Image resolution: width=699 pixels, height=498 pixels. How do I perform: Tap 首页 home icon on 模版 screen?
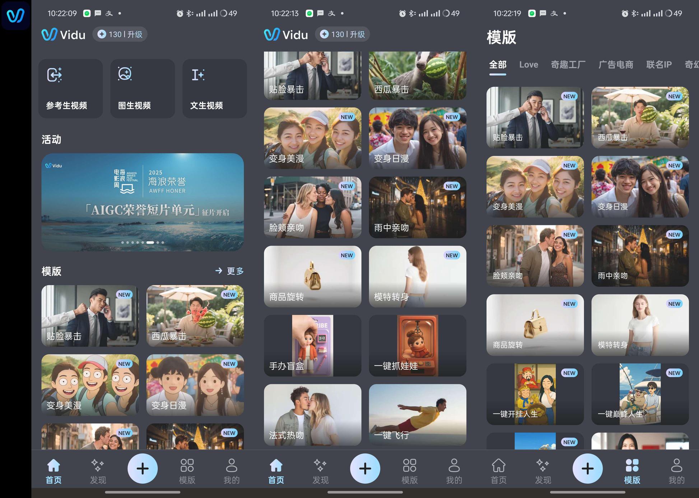coord(498,471)
